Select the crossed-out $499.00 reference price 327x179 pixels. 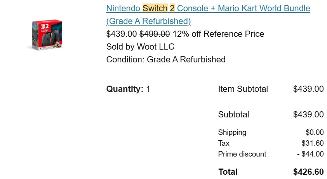155,34
